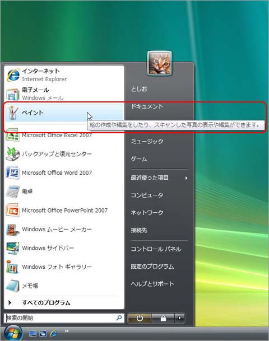This screenshot has width=269, height=341.
Task: Click the search magnifier icon
Action: click(x=119, y=318)
